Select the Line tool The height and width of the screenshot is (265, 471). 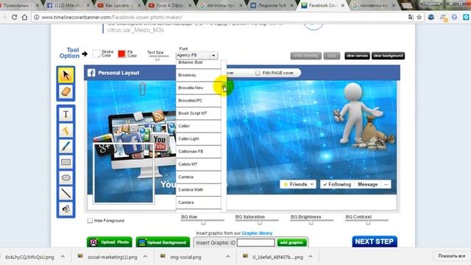(65, 193)
